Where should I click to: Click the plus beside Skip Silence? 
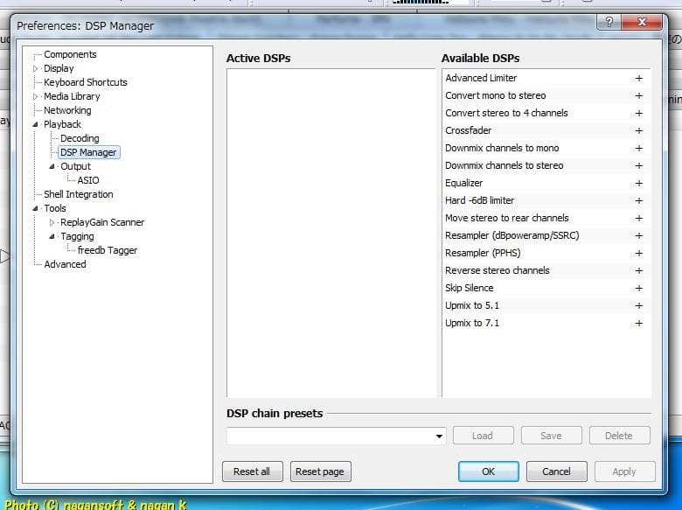click(638, 288)
